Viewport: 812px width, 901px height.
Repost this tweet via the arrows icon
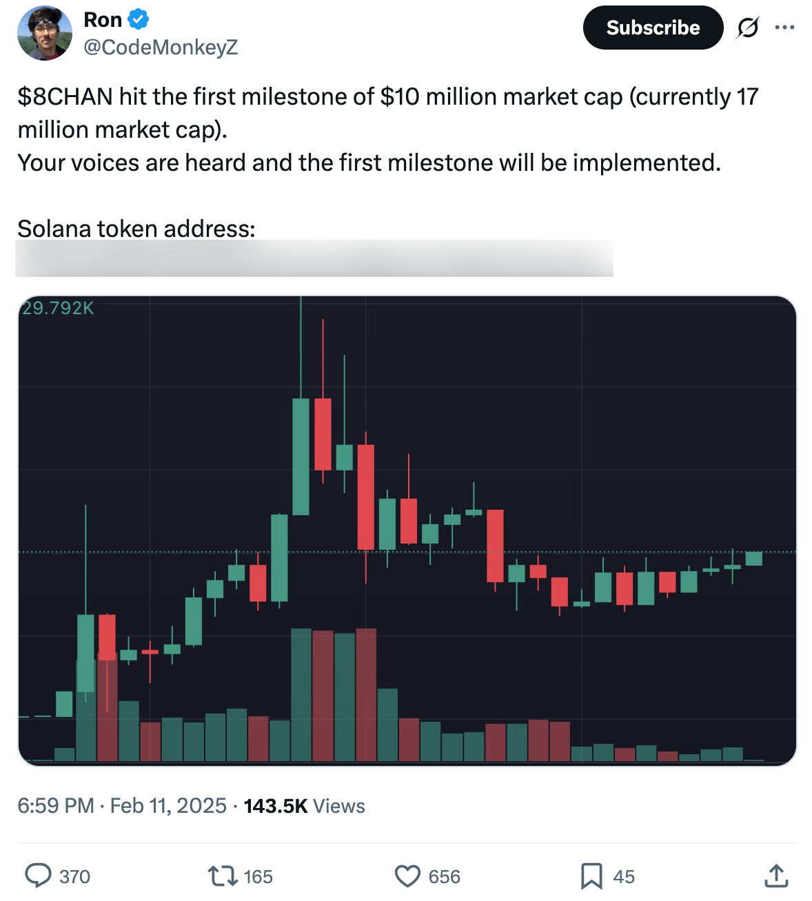pyautogui.click(x=222, y=876)
